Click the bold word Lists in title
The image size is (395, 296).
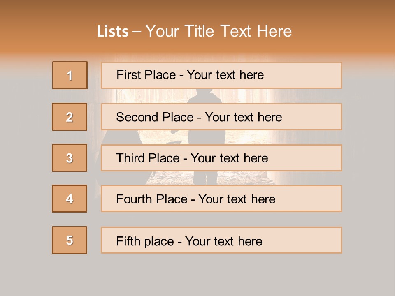tap(113, 32)
